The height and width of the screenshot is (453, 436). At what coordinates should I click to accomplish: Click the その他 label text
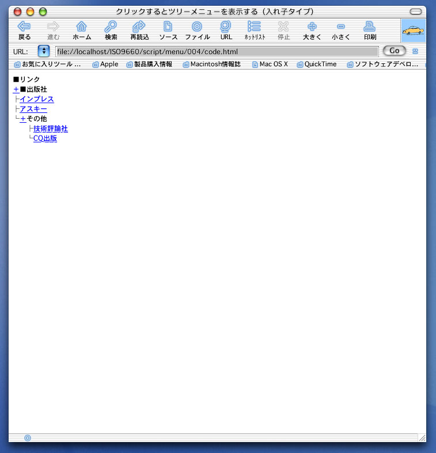tap(37, 119)
